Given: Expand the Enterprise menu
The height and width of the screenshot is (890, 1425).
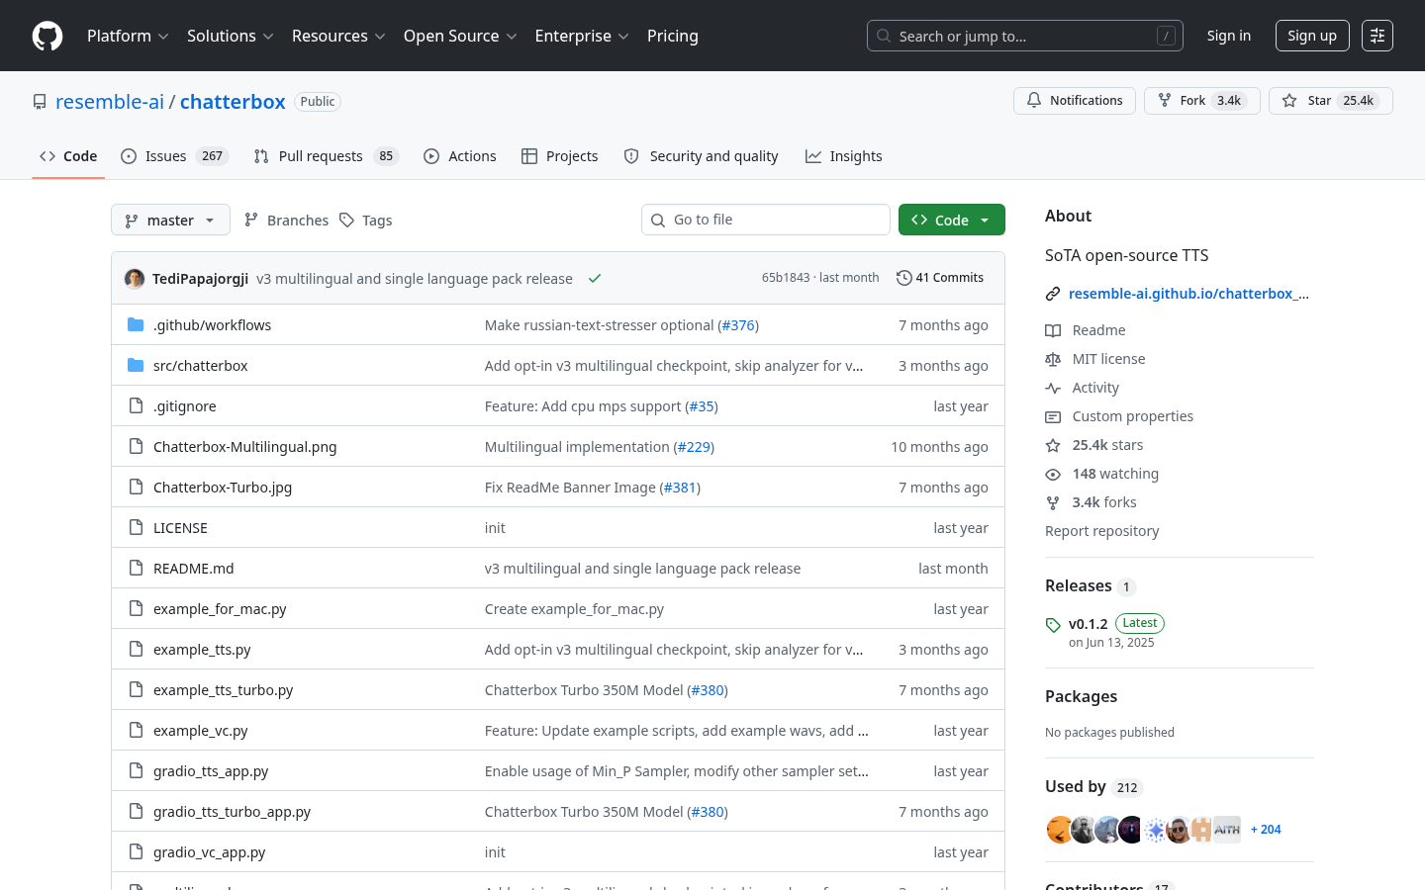Looking at the screenshot, I should [x=582, y=36].
